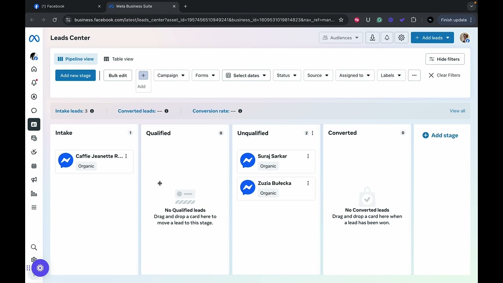Open the browser Extensions puzzle icon

[413, 20]
